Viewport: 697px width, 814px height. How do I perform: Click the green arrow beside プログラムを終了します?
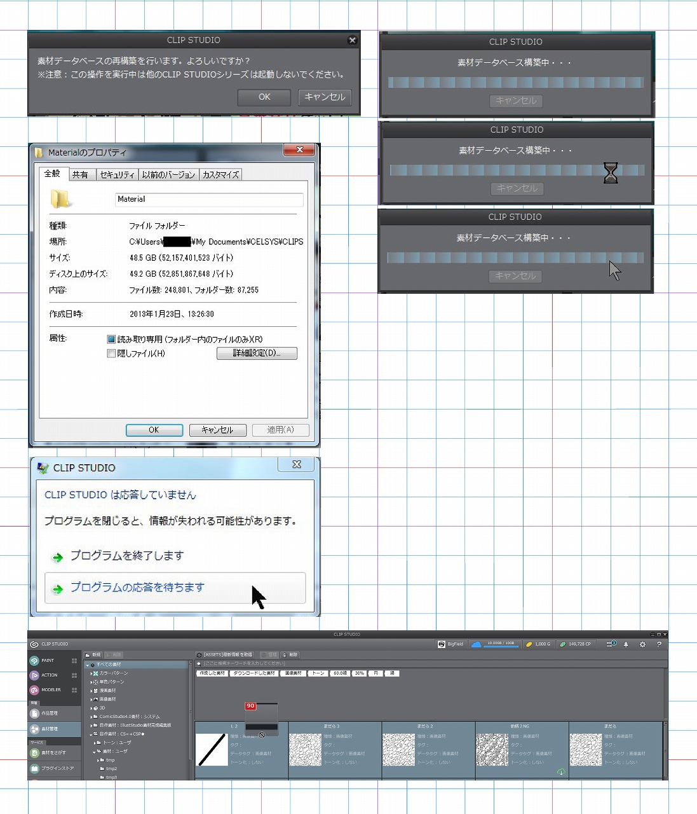click(x=58, y=558)
